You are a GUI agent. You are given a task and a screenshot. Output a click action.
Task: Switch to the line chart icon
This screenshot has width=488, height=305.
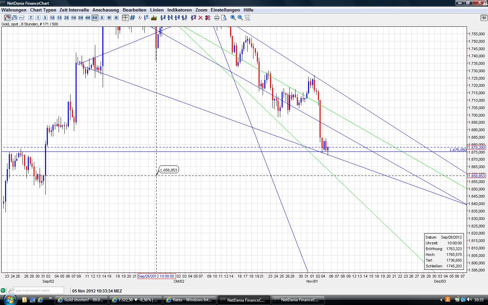point(22,18)
